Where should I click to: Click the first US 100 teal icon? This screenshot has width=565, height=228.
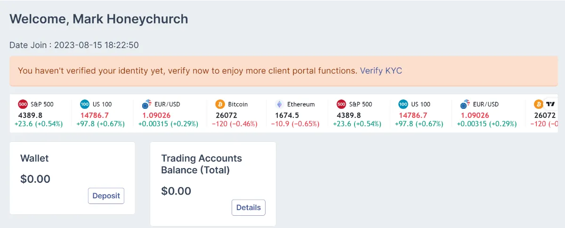pyautogui.click(x=85, y=104)
